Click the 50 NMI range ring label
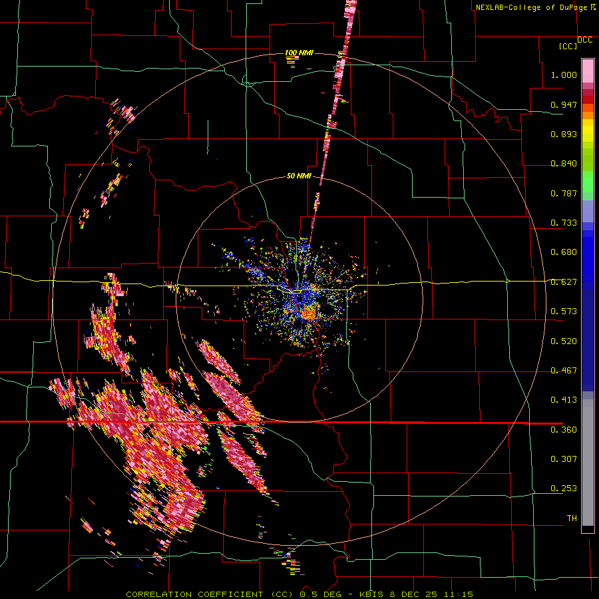This screenshot has height=599, width=599. [299, 176]
